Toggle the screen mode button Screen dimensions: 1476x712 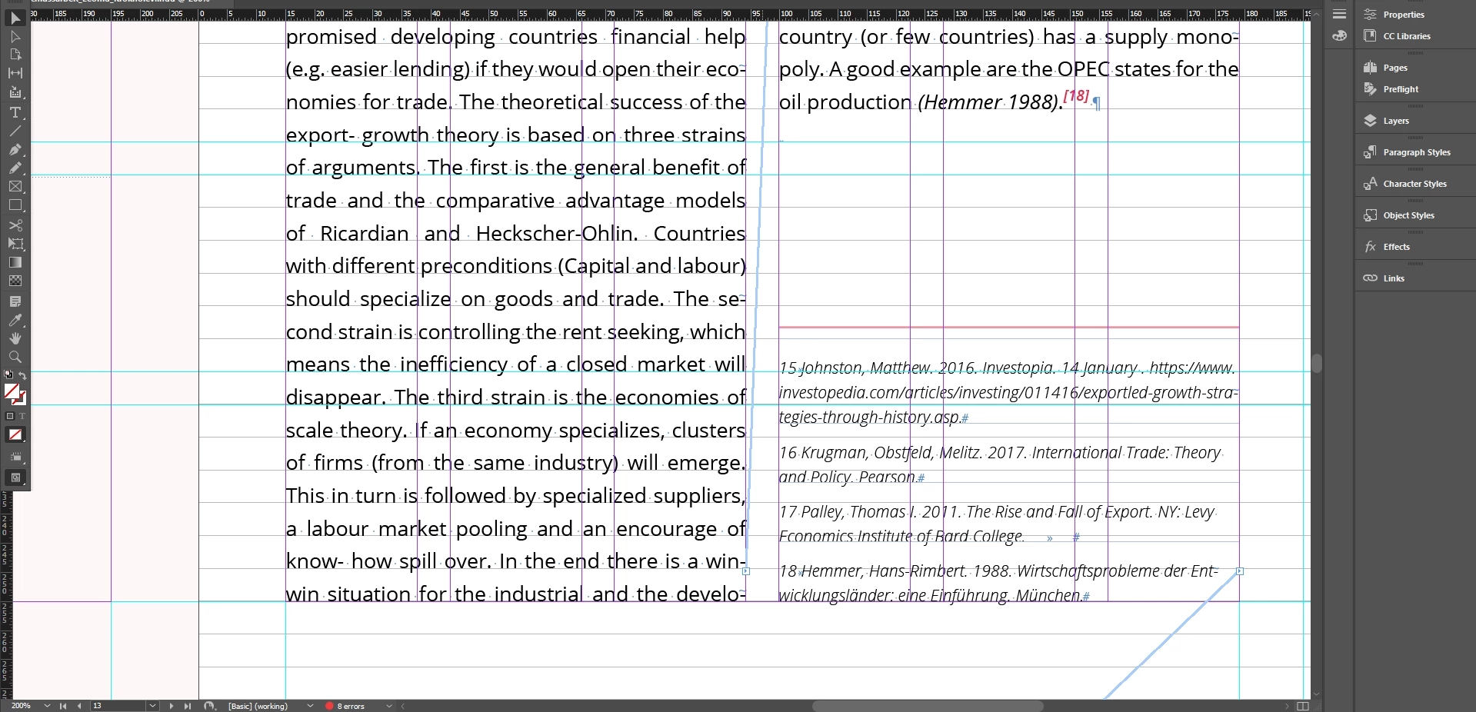pyautogui.click(x=15, y=477)
